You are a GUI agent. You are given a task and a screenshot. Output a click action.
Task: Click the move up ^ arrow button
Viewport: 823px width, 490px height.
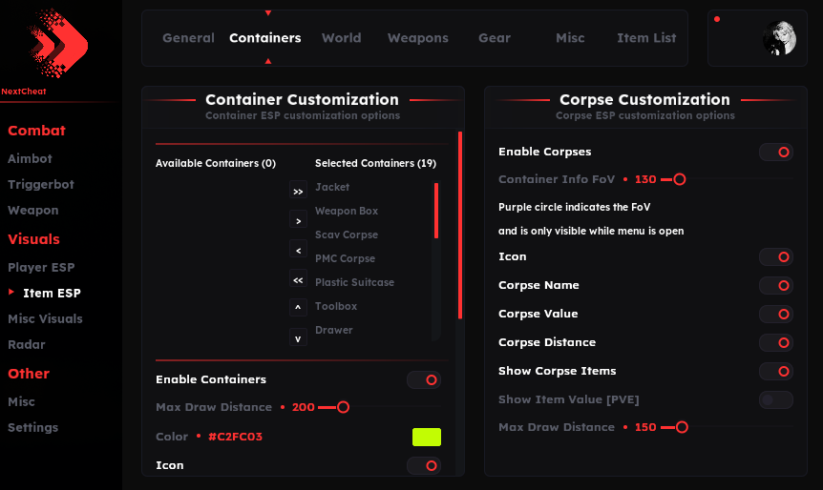pos(298,307)
